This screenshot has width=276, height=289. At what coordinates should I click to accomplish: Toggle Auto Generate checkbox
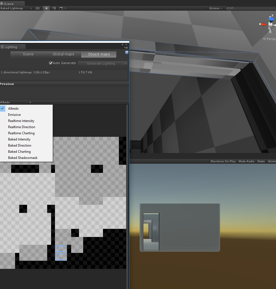(x=51, y=63)
